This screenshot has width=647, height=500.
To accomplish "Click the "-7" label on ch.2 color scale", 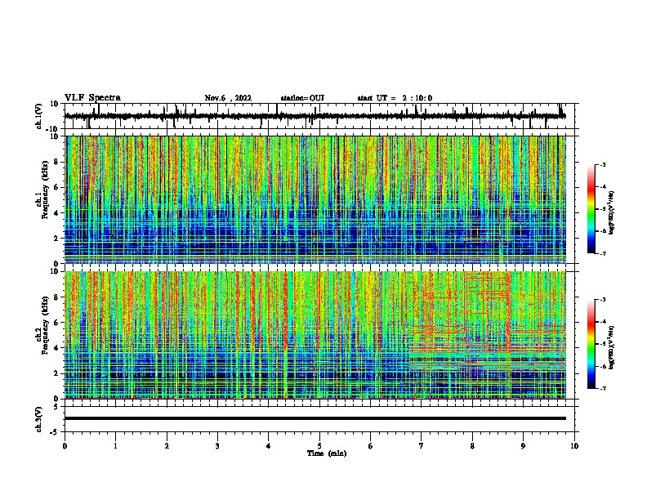I will click(603, 388).
